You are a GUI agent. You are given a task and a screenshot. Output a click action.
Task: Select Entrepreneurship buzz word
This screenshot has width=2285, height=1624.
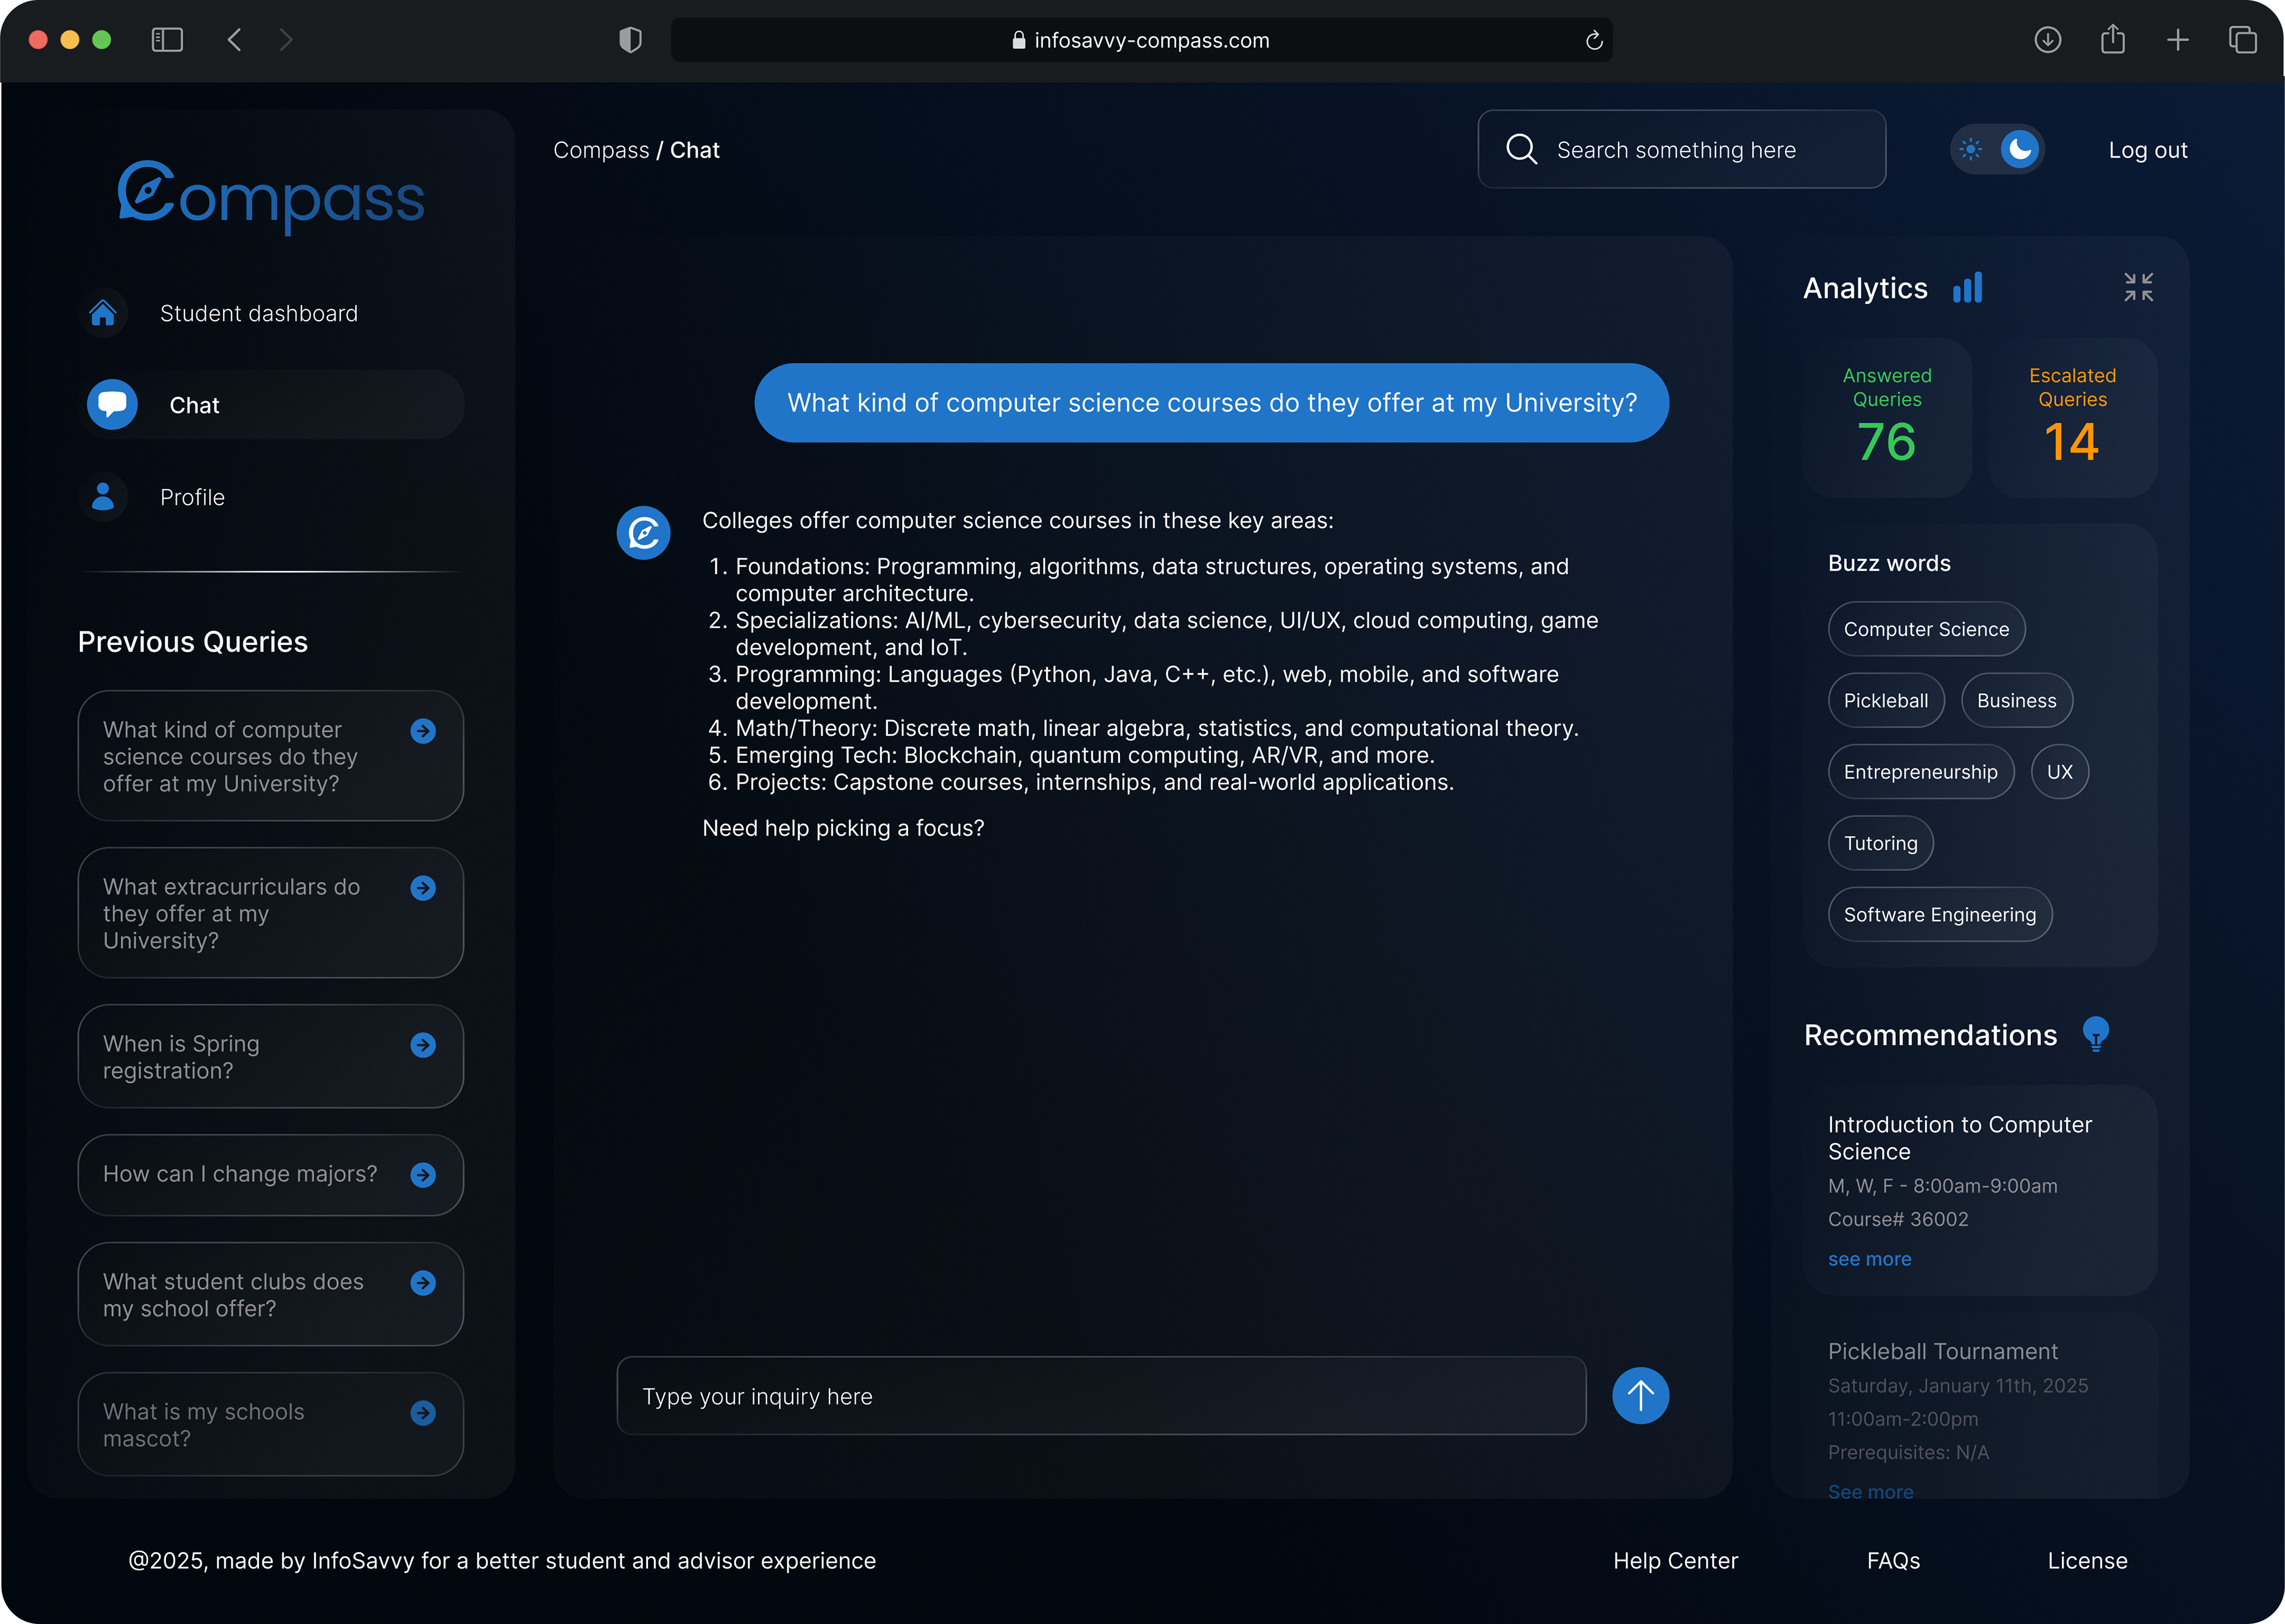(1920, 771)
